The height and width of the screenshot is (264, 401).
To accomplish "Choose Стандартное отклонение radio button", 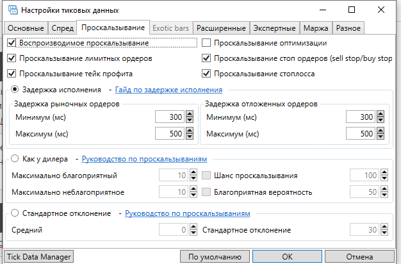I will pos(15,213).
